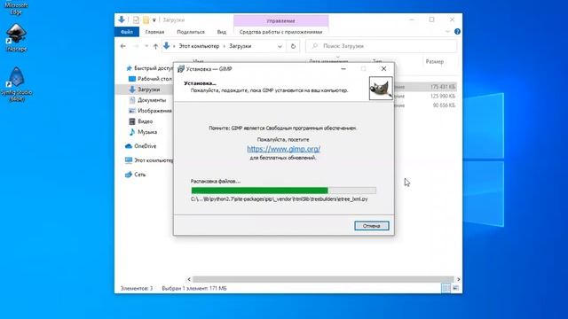The image size is (568, 319).
Task: Expand address bar history dropdown
Action: click(x=280, y=46)
